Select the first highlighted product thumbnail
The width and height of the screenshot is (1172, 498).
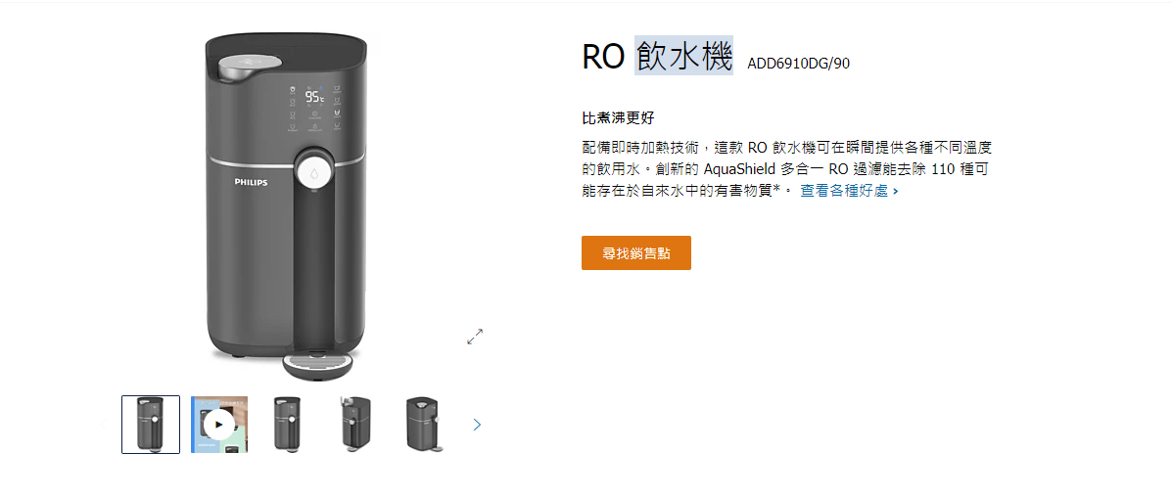point(151,424)
